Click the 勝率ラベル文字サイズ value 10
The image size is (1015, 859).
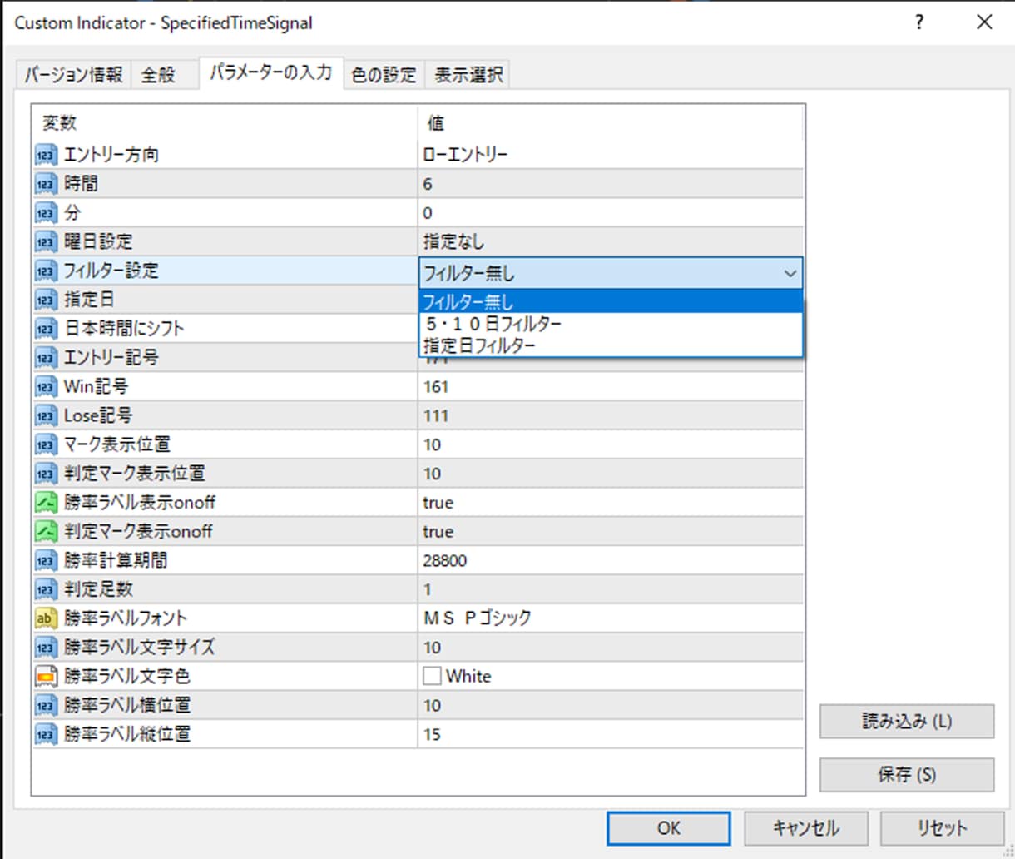point(432,648)
